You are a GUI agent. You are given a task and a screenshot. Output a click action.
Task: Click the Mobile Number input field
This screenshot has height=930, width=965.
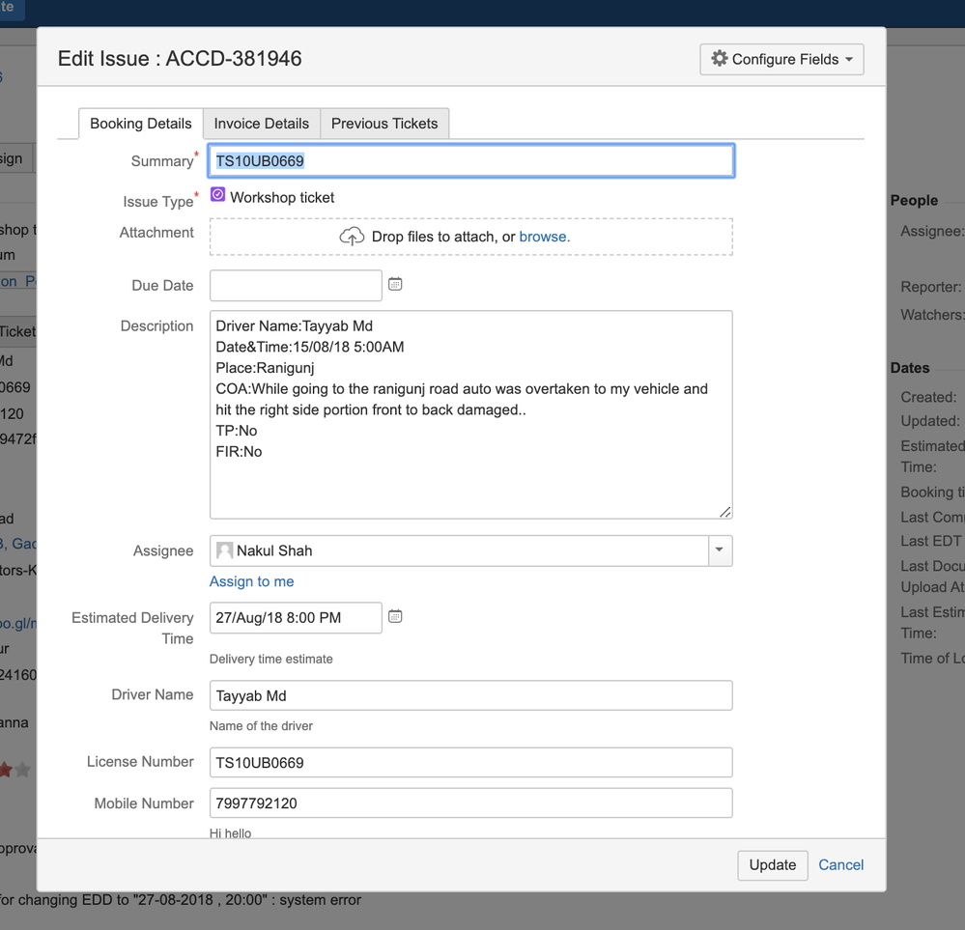[471, 803]
